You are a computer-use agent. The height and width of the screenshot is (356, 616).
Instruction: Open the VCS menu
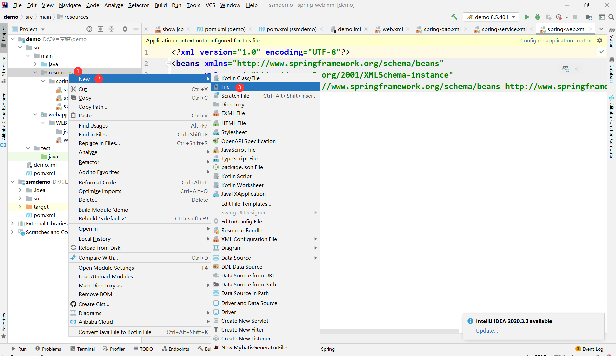coord(210,5)
